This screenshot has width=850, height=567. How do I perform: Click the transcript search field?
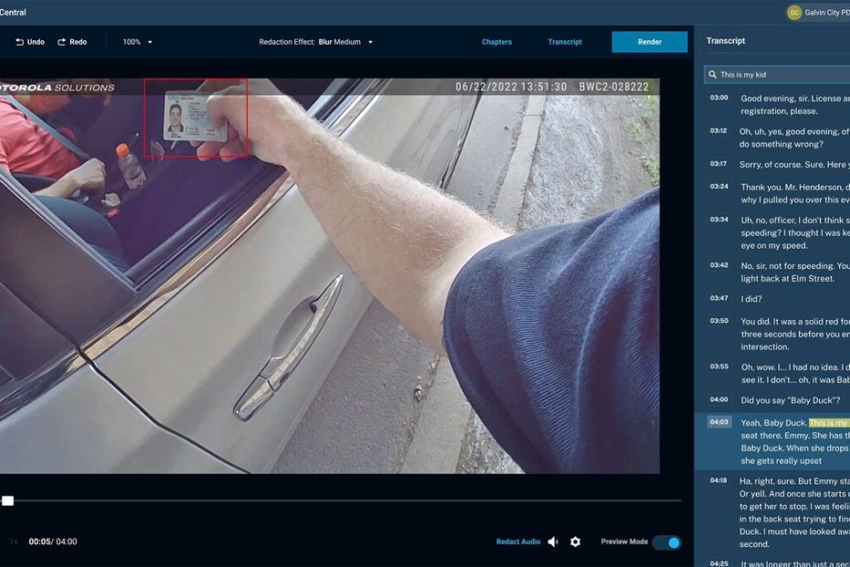coord(777,74)
